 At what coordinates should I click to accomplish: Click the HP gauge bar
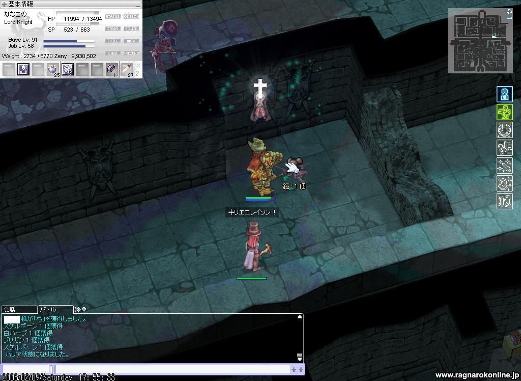(77, 13)
